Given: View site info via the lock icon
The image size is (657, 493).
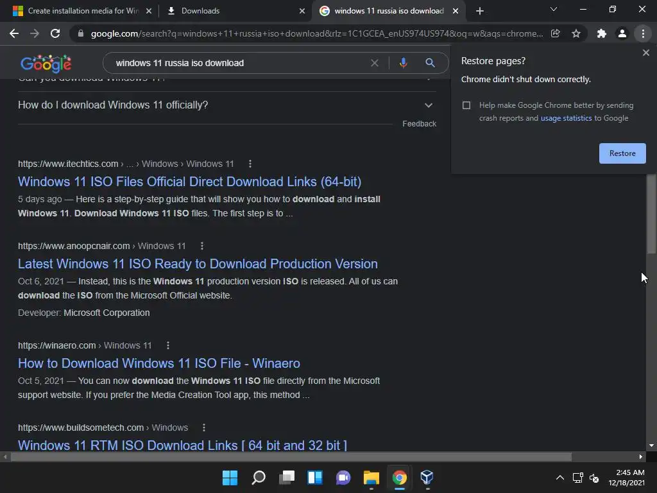Looking at the screenshot, I should 81,33.
